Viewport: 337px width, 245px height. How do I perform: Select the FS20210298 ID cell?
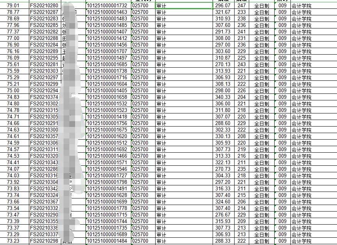[44, 241]
